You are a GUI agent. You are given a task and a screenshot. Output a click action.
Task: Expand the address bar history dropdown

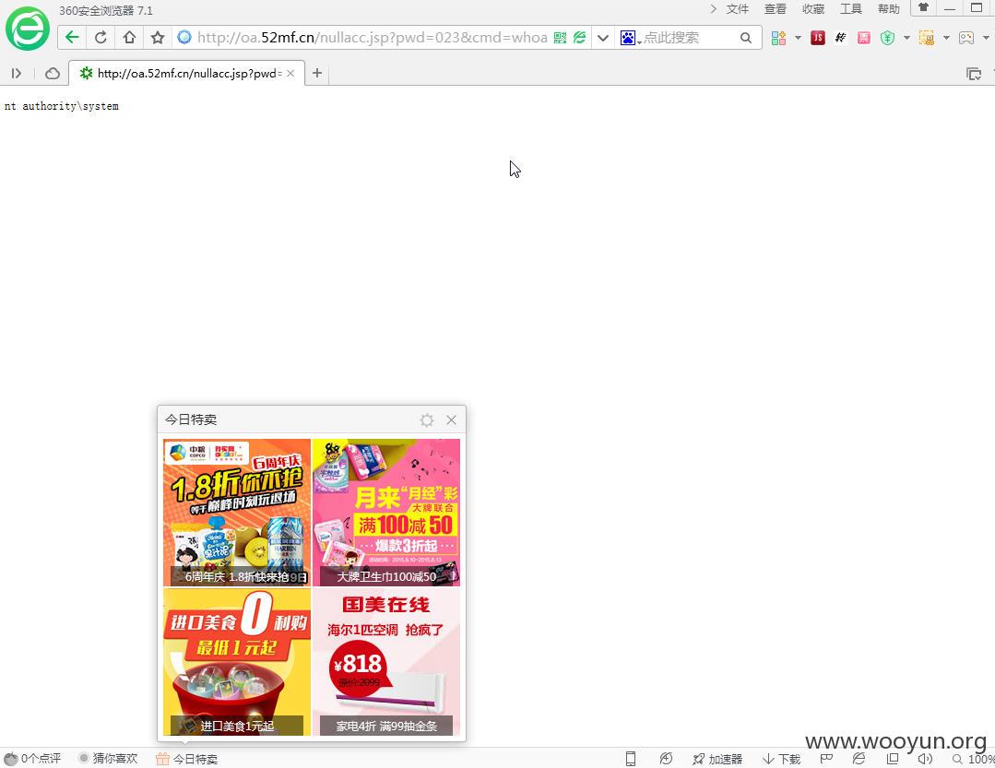[x=603, y=38]
